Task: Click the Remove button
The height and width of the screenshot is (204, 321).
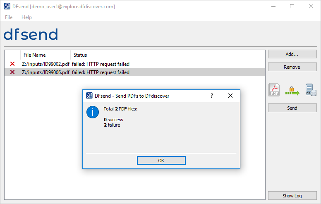Action: point(292,67)
